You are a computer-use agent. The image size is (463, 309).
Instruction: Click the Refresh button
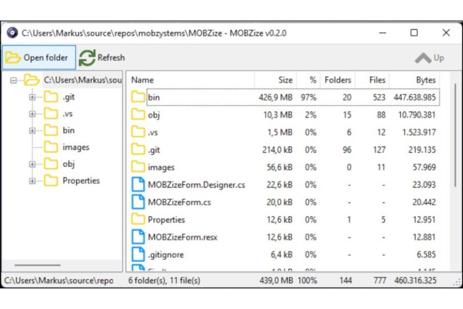(102, 57)
